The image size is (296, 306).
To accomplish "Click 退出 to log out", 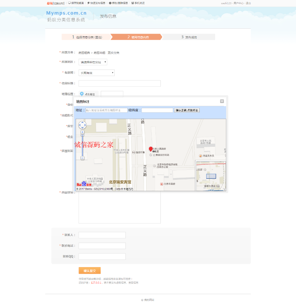I will [248, 3].
